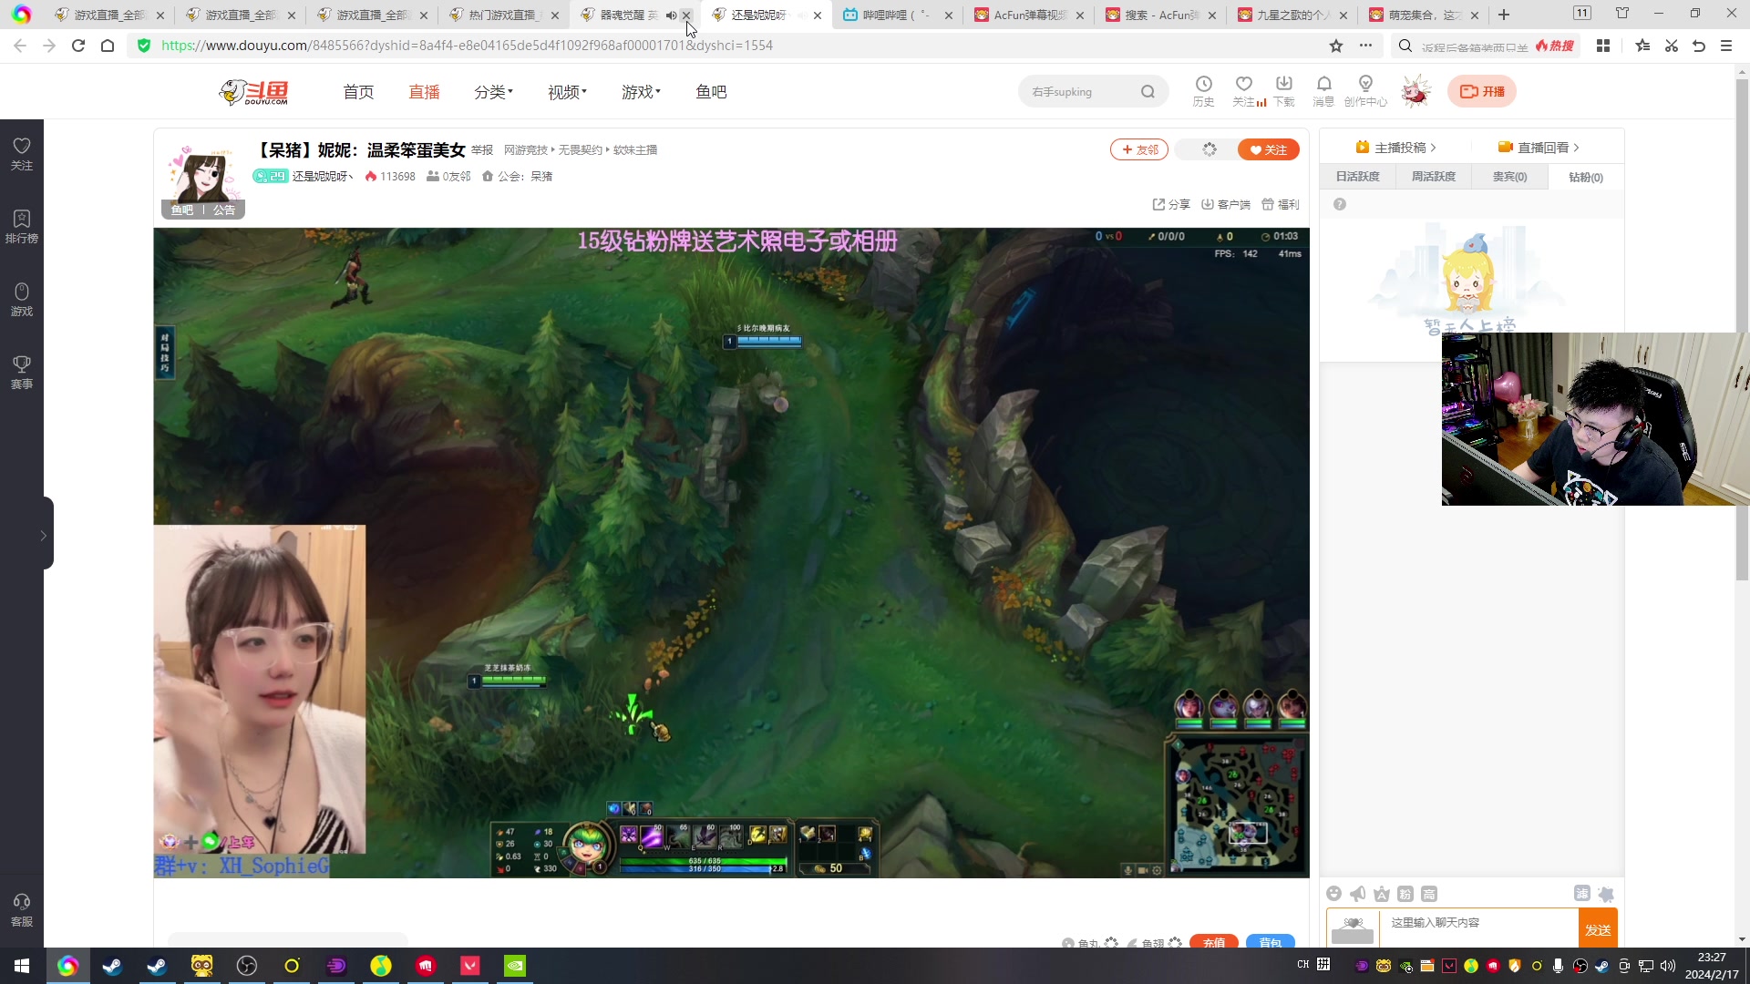Switch to the 周活跃度 tab
1750x984 pixels.
(1434, 177)
